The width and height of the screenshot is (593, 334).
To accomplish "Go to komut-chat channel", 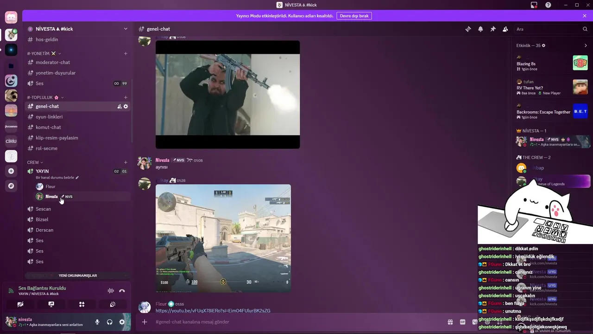I will pos(77,127).
